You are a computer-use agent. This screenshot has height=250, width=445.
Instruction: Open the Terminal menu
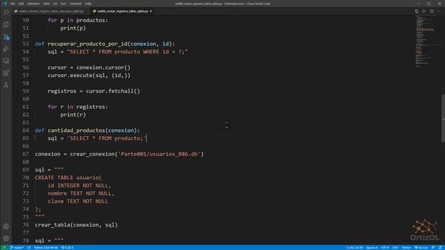pyautogui.click(x=76, y=3)
